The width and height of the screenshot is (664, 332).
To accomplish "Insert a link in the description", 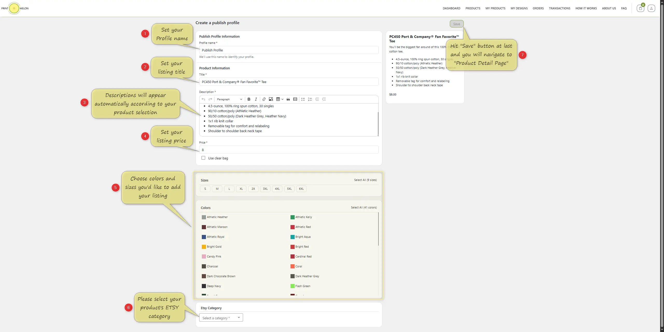I will click(264, 99).
